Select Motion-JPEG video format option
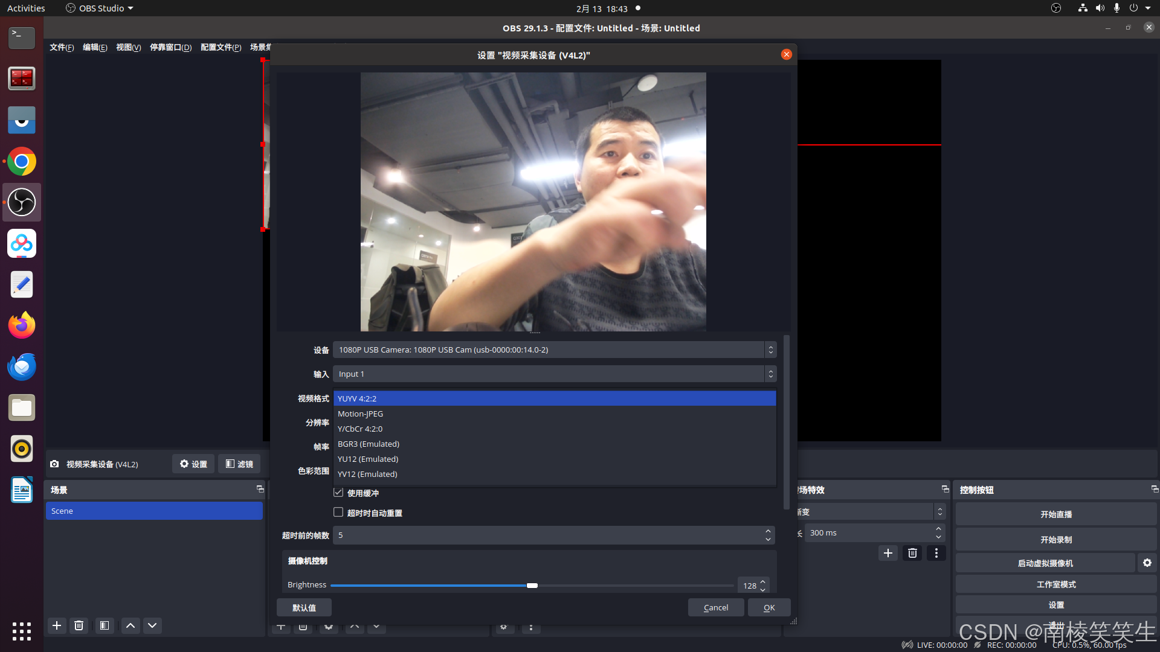This screenshot has width=1160, height=652. point(360,414)
